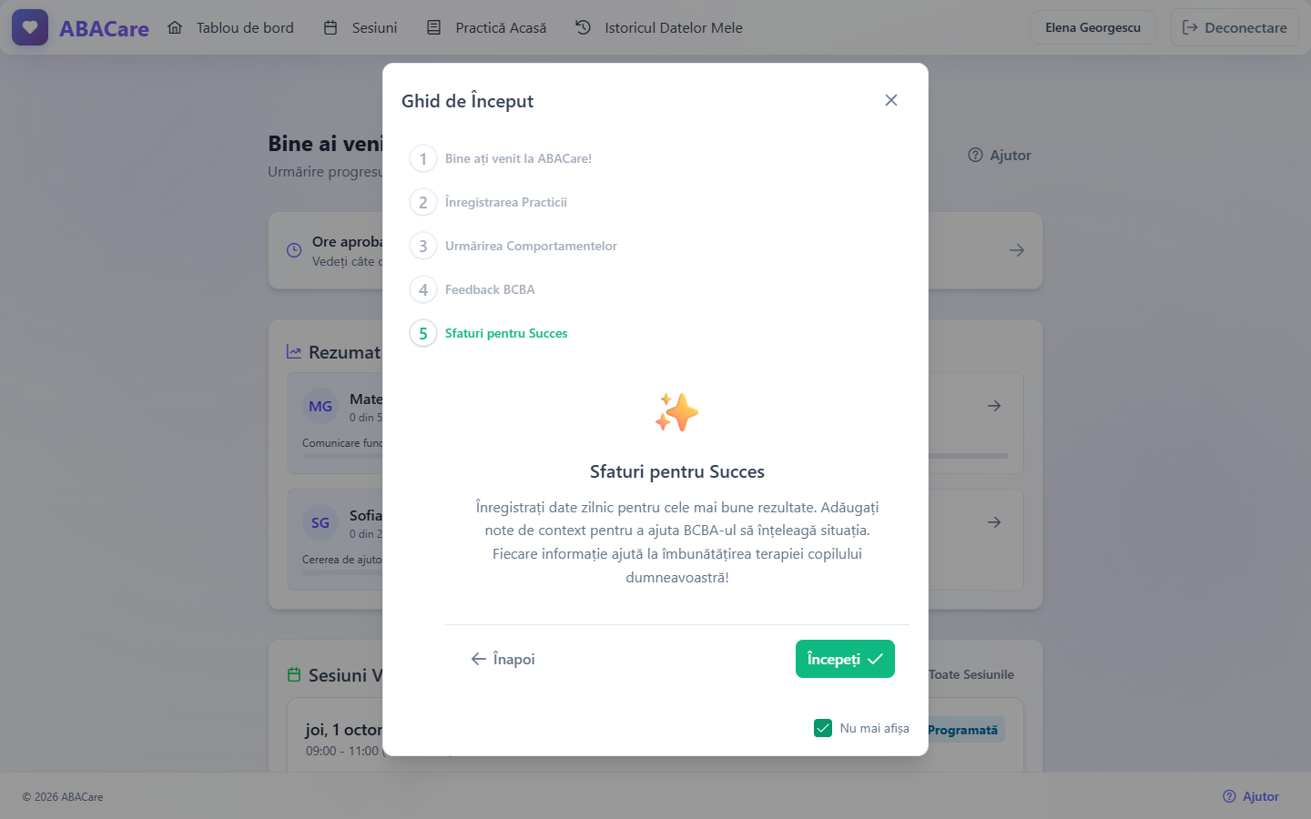
Task: Click the sparkles icon above Sfaturi pentru Succes
Action: click(677, 413)
